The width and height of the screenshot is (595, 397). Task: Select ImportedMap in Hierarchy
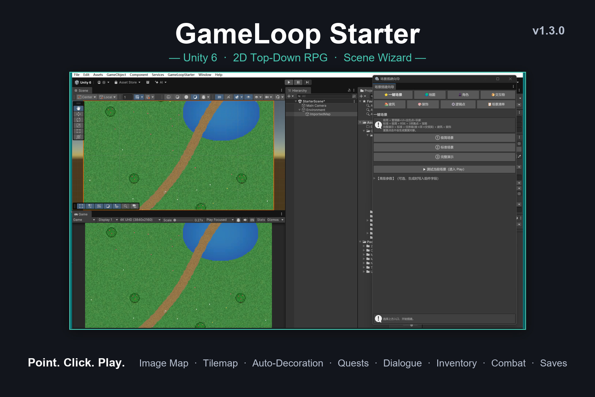click(x=320, y=114)
